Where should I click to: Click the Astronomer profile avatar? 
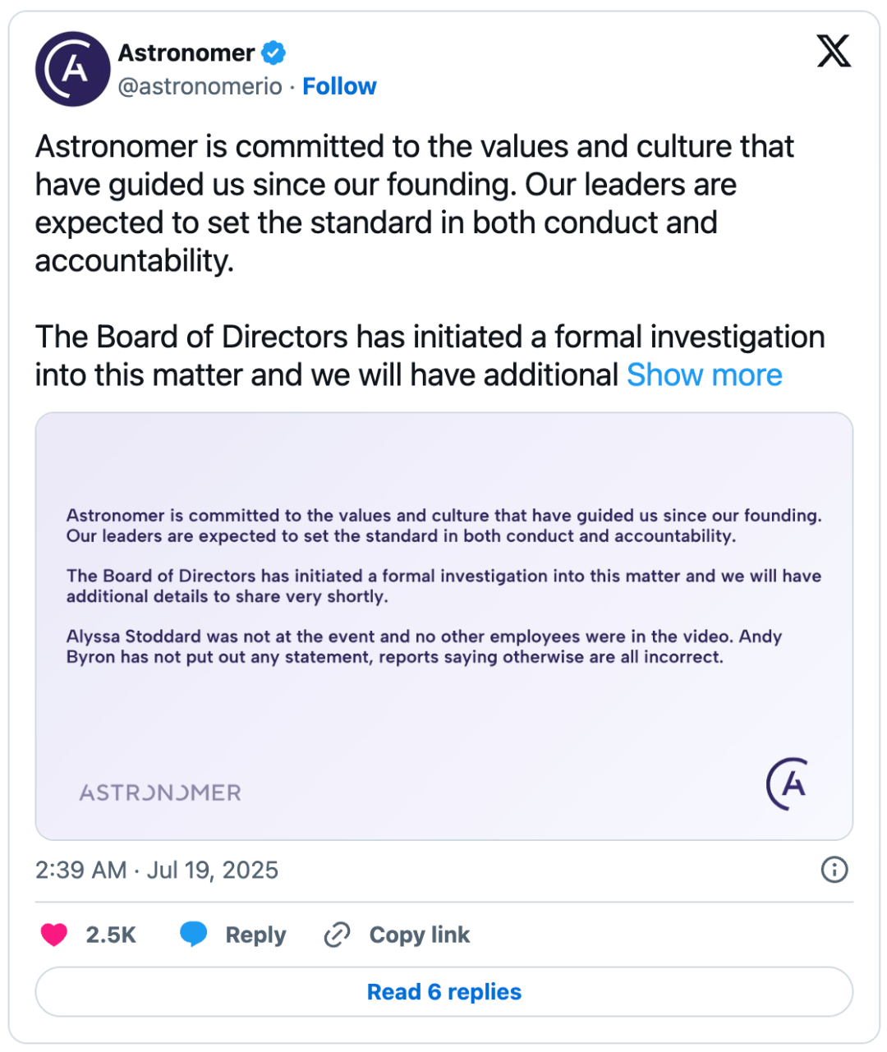click(72, 69)
